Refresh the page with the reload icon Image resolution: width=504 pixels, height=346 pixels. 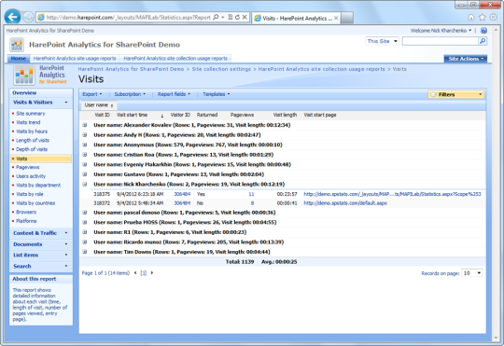click(x=237, y=18)
